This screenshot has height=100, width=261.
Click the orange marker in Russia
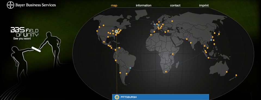pyautogui.click(x=172, y=21)
